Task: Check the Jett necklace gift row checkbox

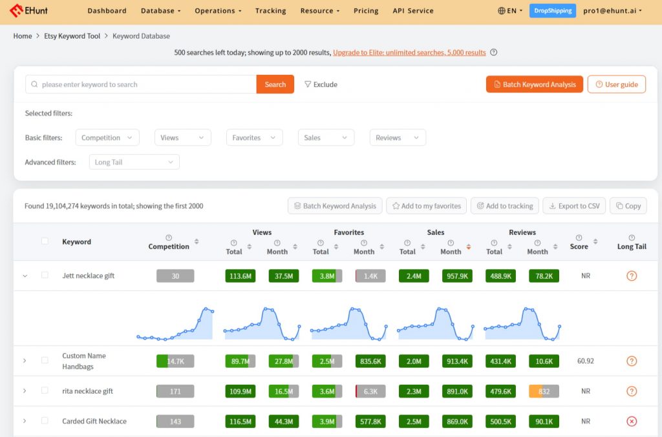Action: (45, 275)
